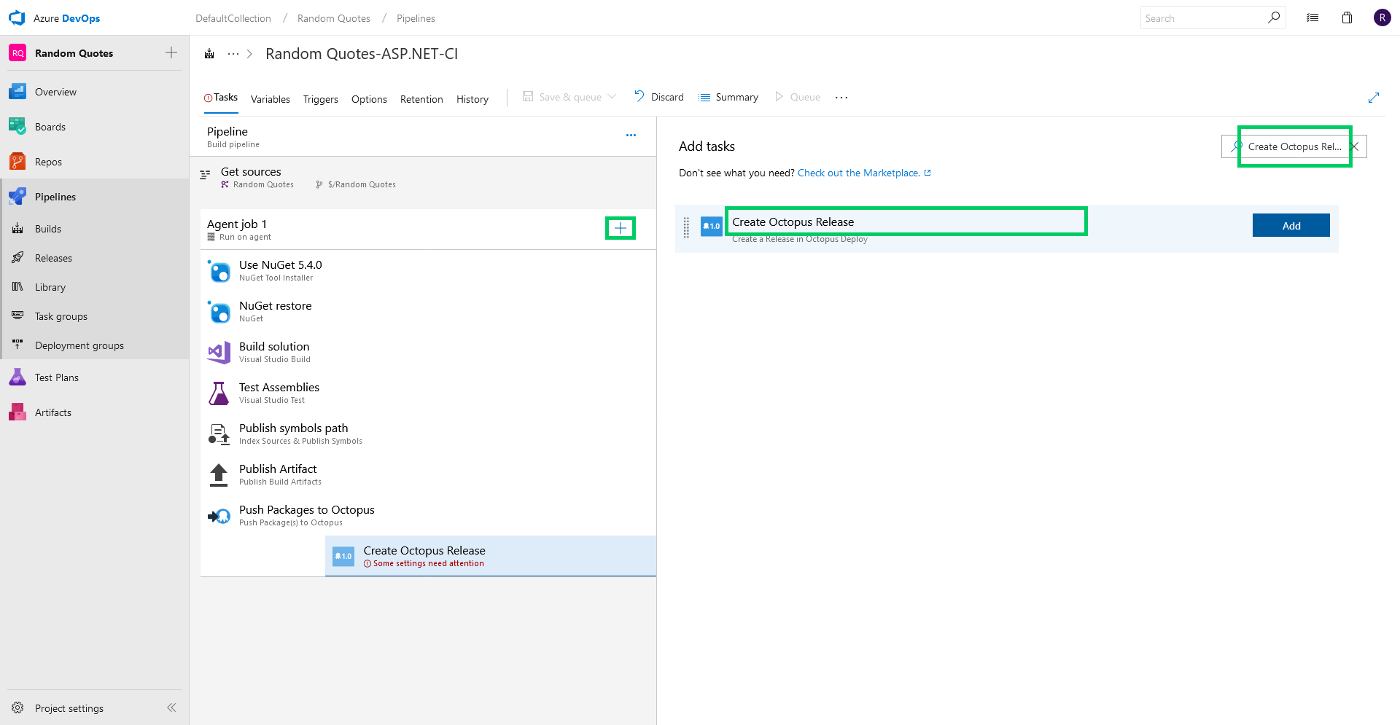The height and width of the screenshot is (725, 1400).
Task: Open Random Quotes project home
Action: click(74, 53)
